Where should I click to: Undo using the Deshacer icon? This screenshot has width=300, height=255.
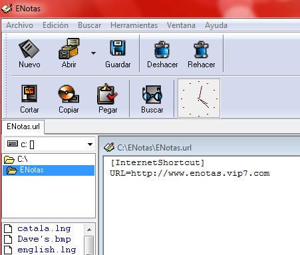(162, 50)
